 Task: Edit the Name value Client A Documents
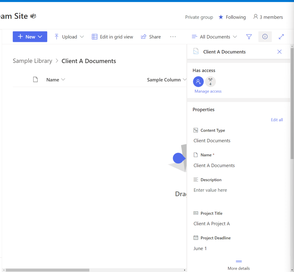tap(214, 166)
